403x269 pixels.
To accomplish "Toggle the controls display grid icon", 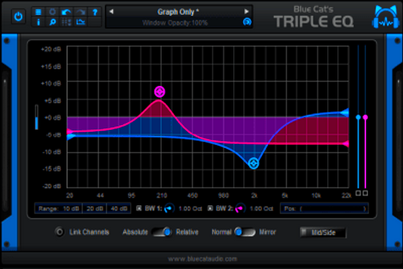I will tap(66, 22).
